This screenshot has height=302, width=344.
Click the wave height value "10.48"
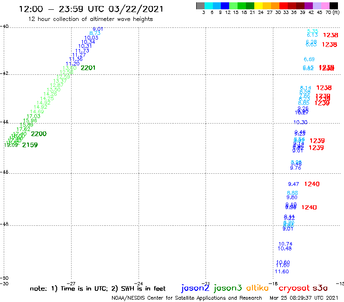(285, 249)
